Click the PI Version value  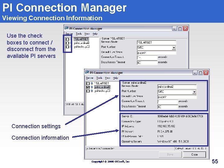pos(165,131)
